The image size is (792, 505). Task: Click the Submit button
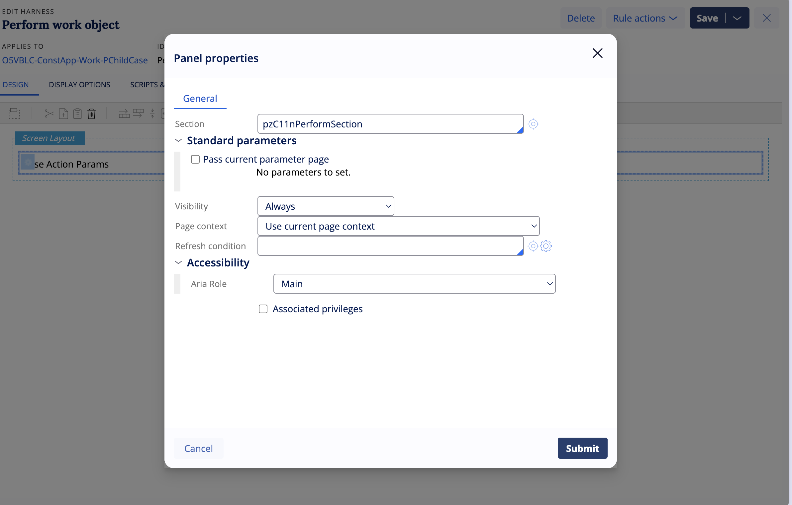582,448
